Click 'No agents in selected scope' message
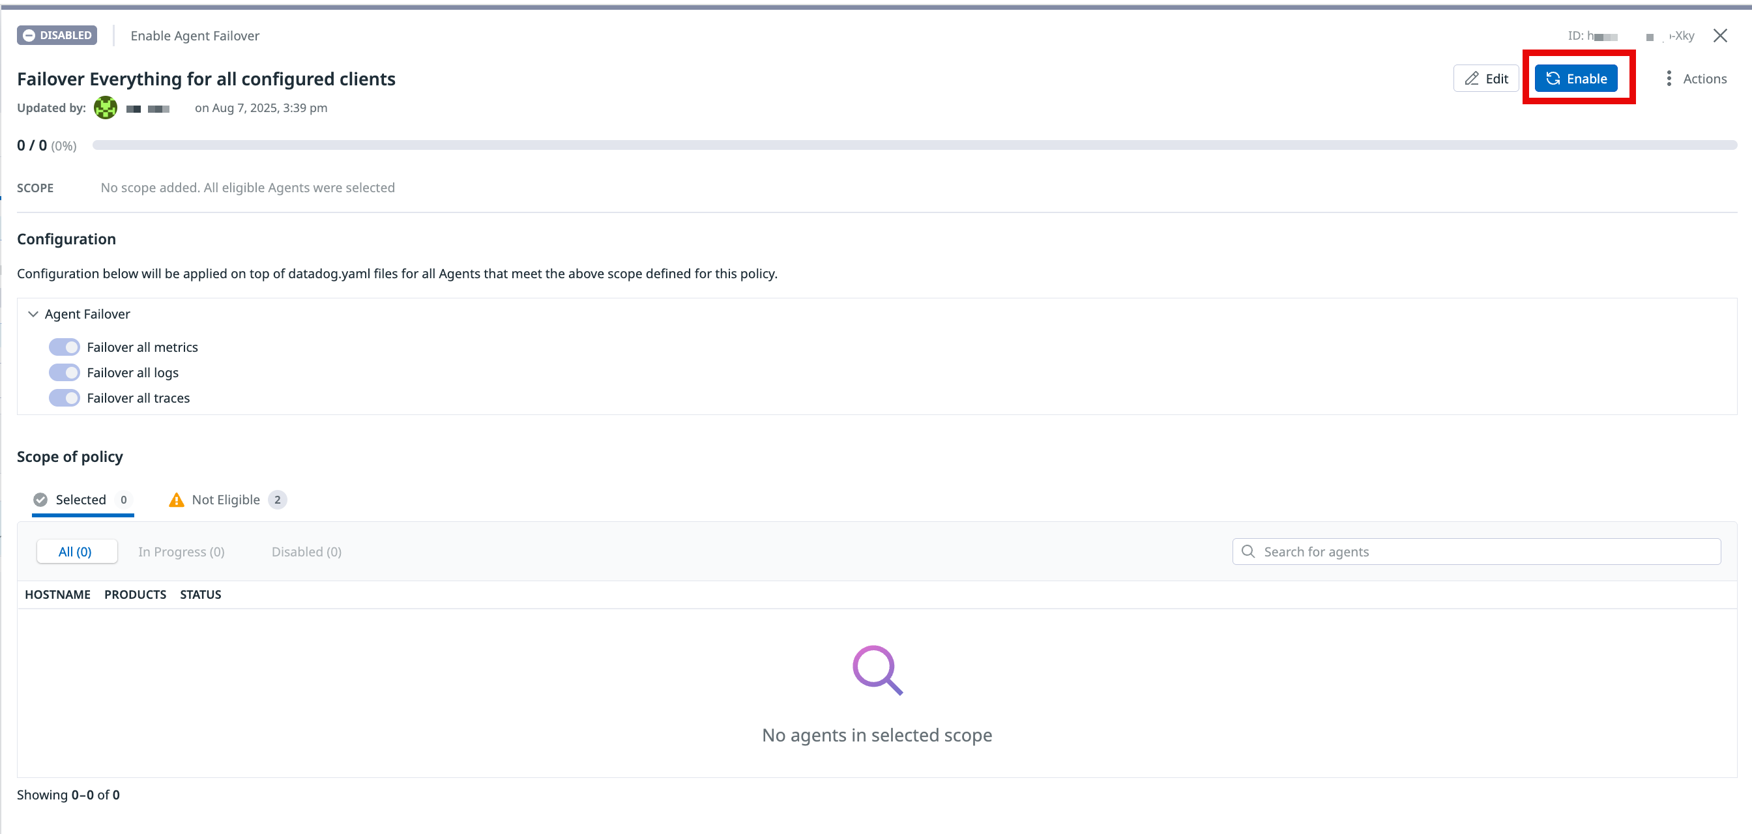This screenshot has width=1752, height=834. [x=877, y=736]
